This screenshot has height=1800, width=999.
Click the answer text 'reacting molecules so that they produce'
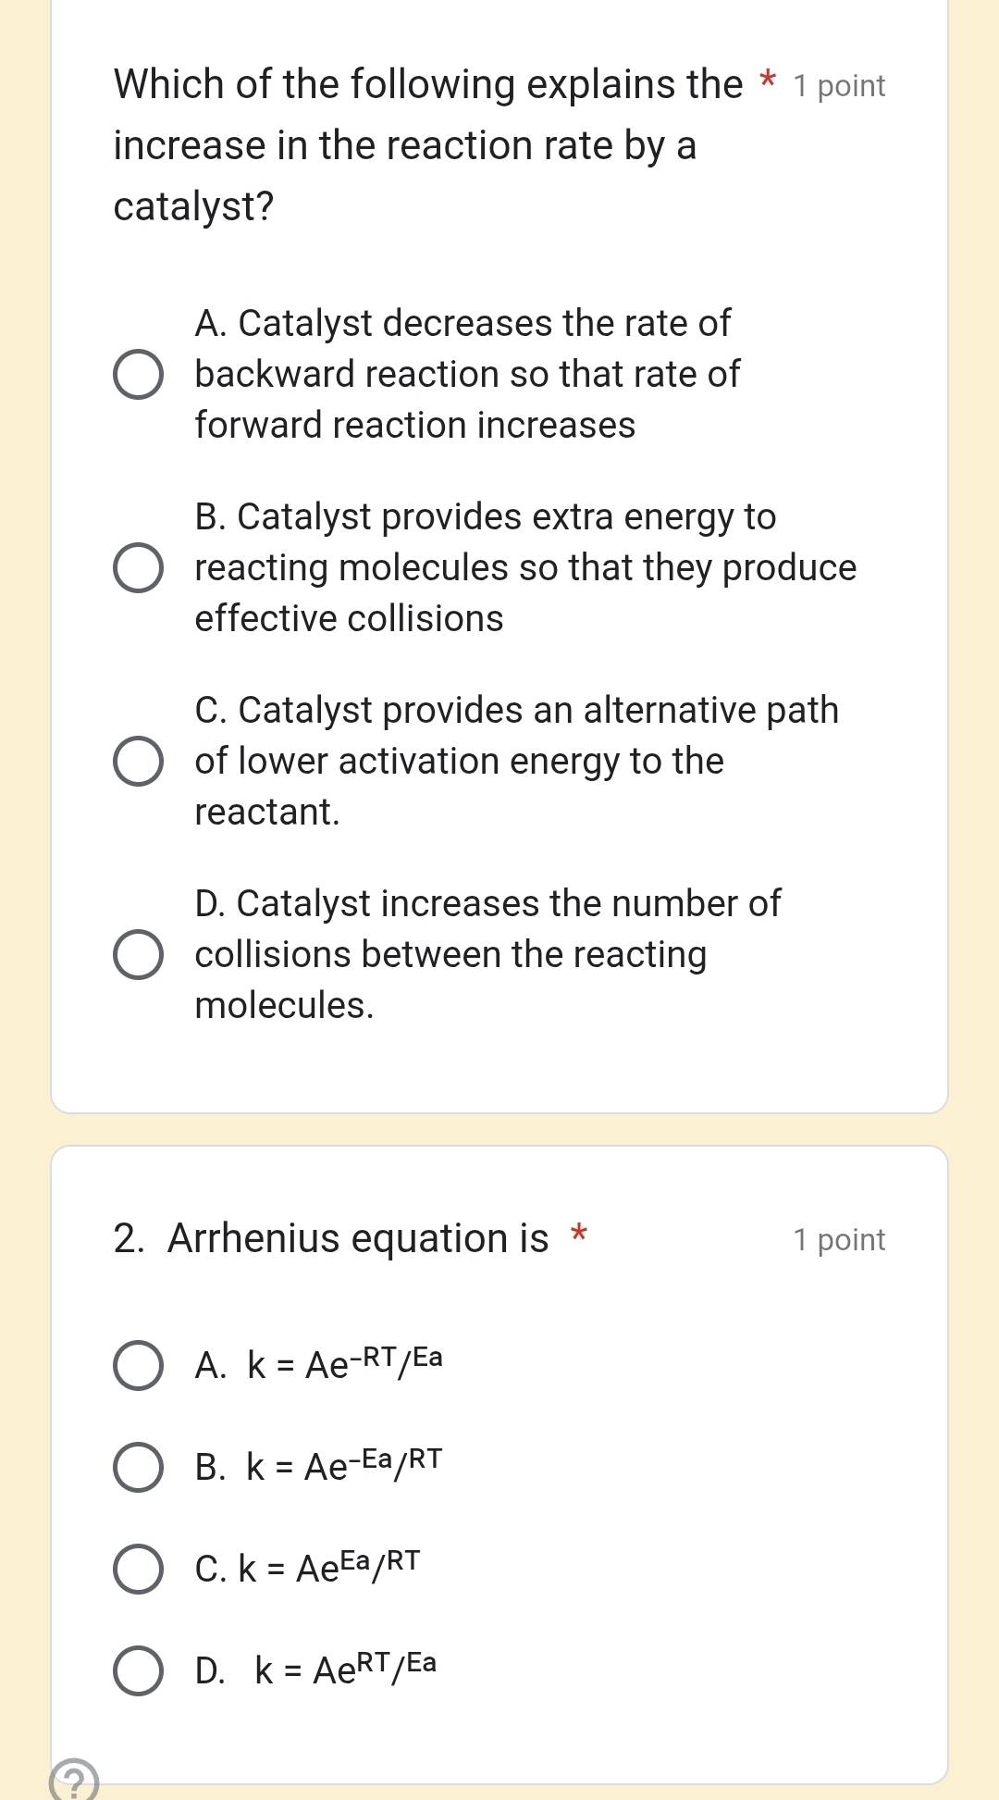[x=525, y=567]
